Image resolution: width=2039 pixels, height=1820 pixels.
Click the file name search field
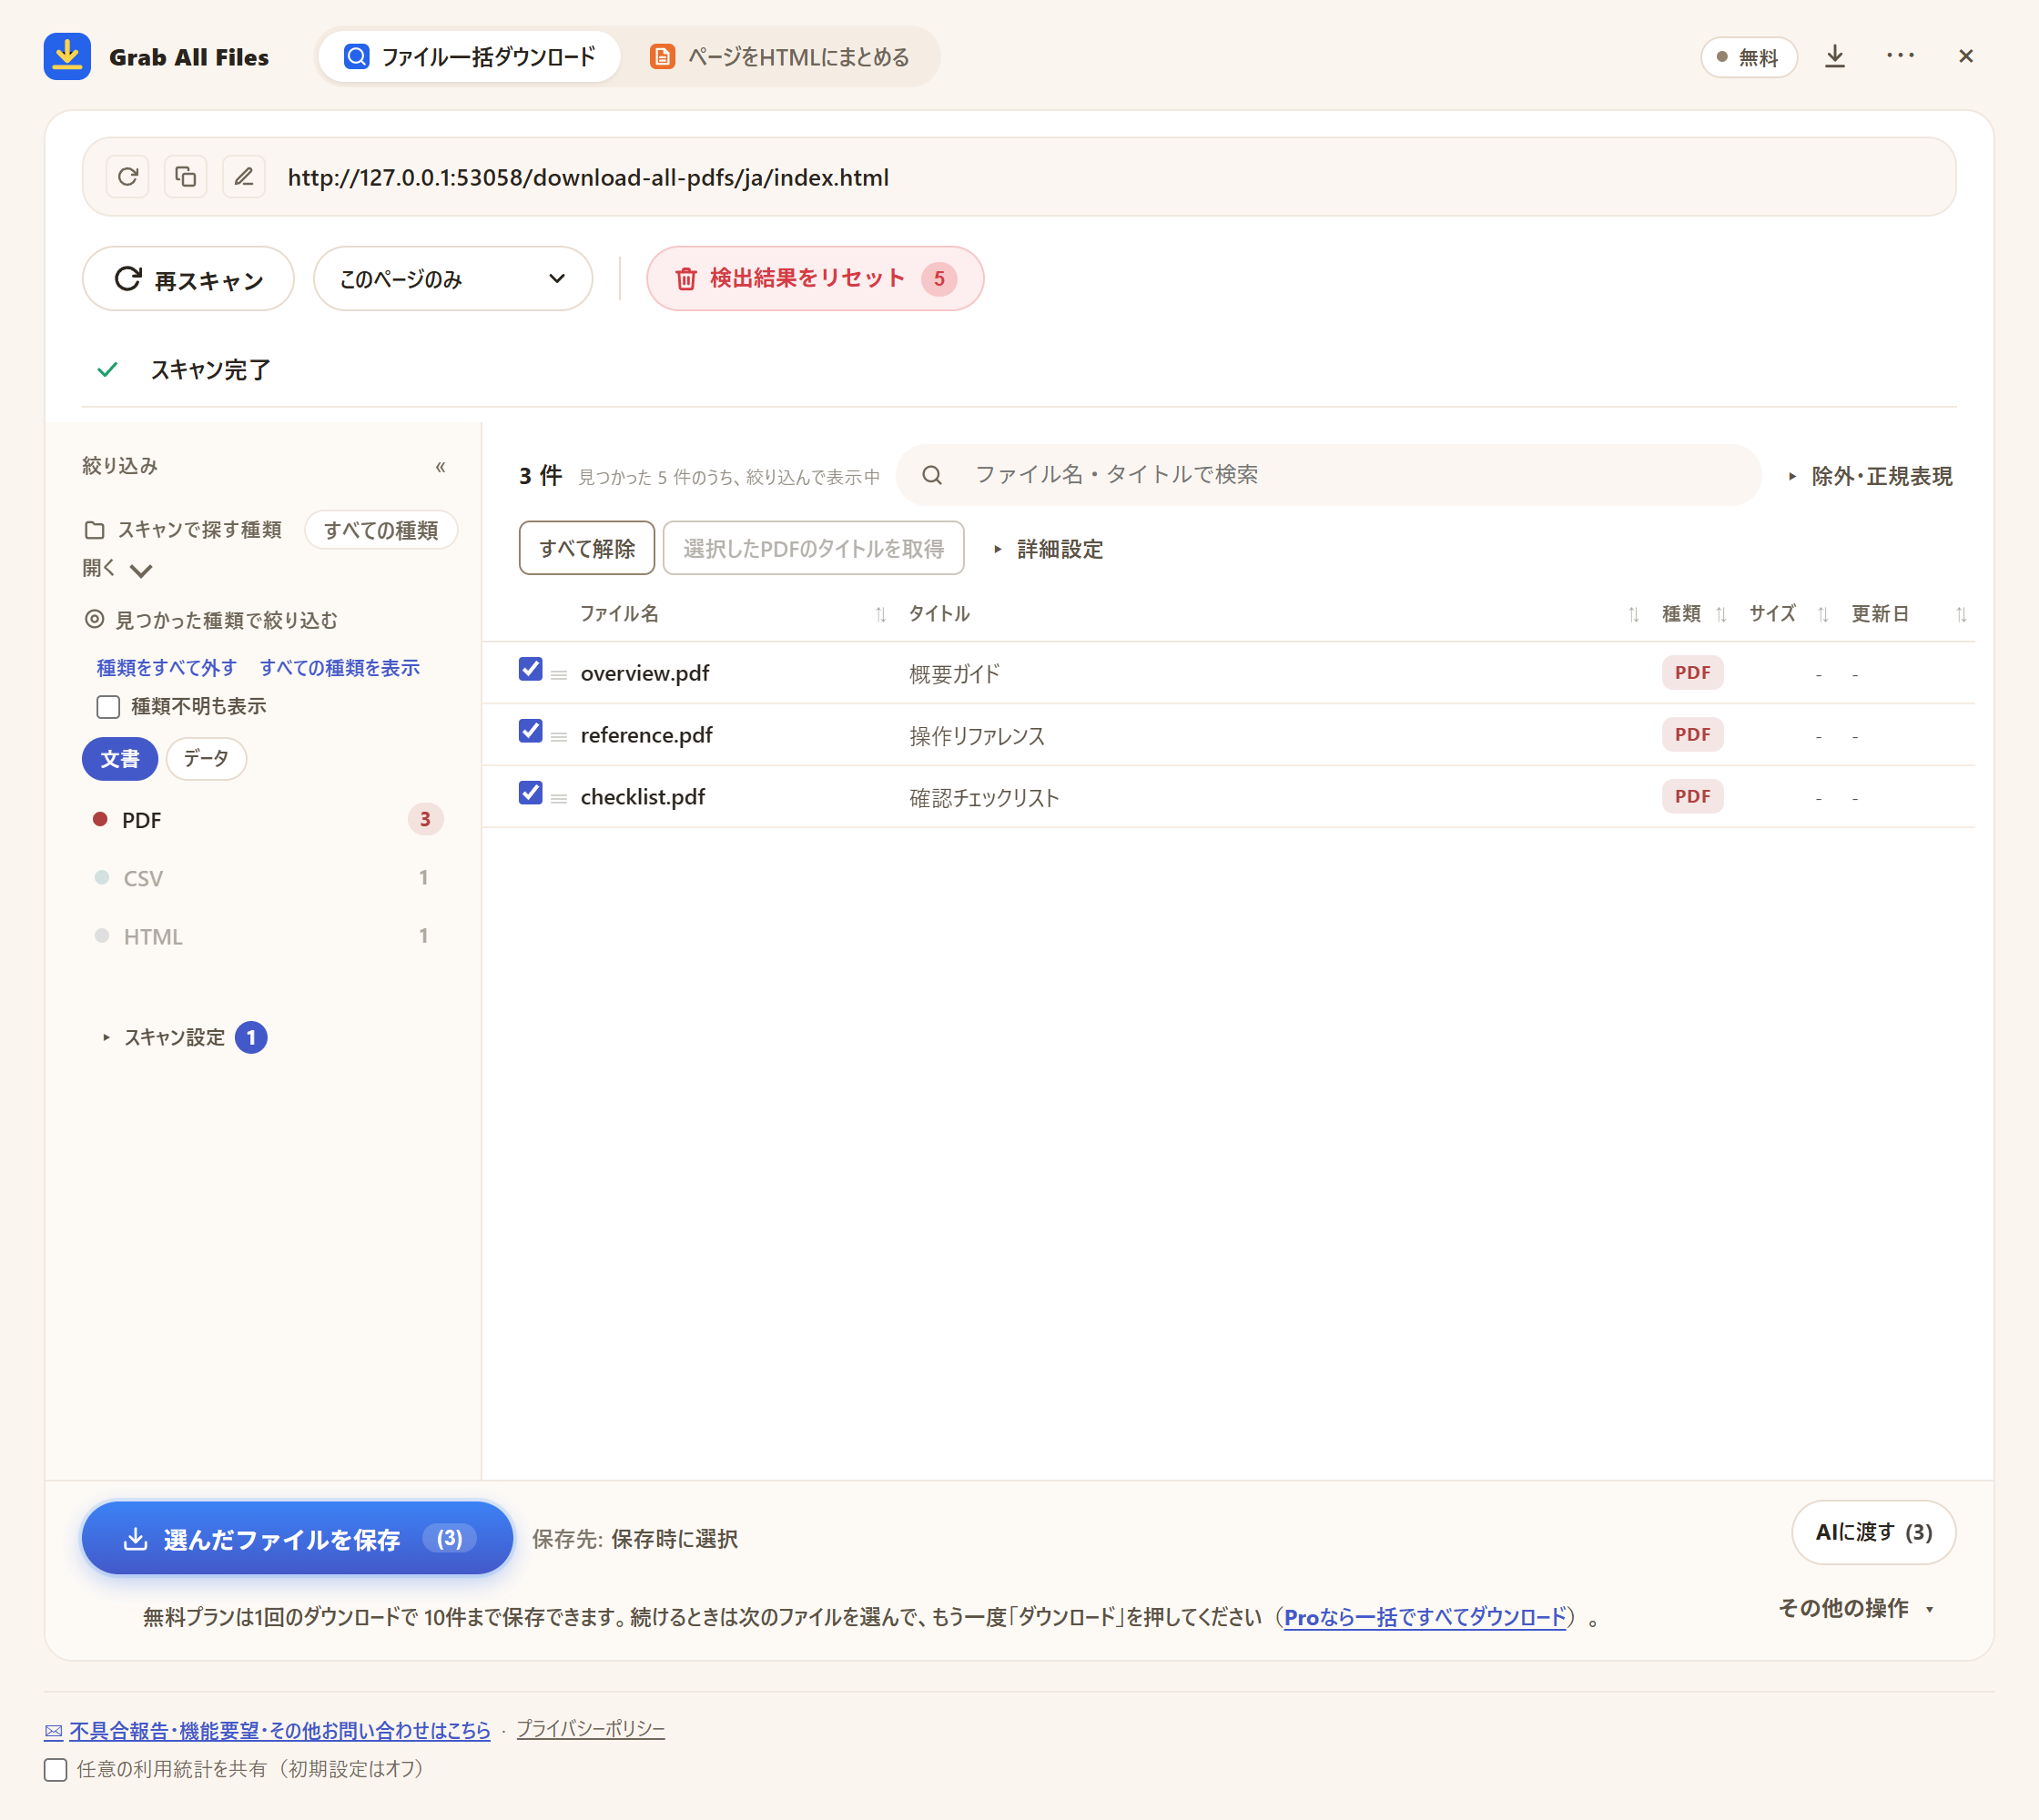tap(1328, 475)
